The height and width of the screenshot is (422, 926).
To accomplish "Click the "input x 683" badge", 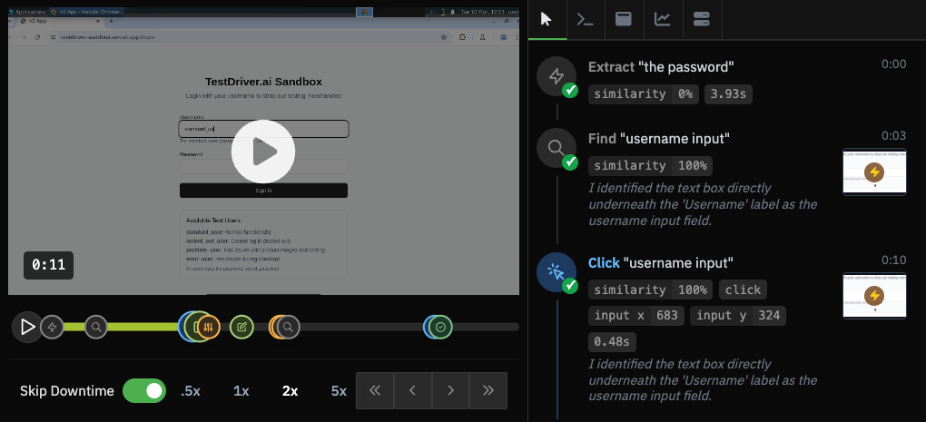I will [x=636, y=316].
